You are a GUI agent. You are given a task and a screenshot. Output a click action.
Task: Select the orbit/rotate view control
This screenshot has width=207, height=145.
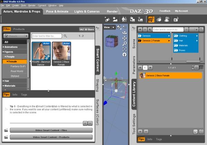pyautogui.click(x=125, y=33)
